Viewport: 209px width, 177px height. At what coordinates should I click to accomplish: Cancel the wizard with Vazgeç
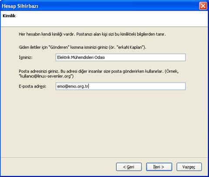click(189, 167)
